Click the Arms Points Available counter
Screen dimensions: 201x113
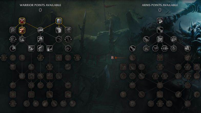click(x=160, y=10)
